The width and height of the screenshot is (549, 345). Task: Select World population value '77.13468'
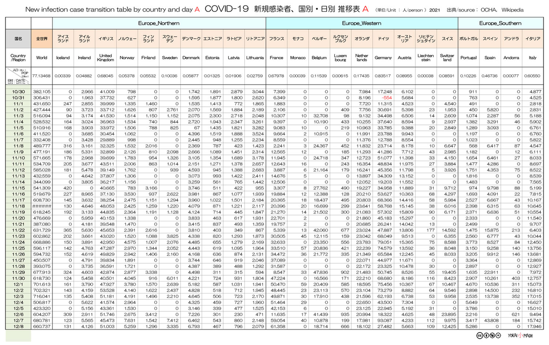[42, 76]
